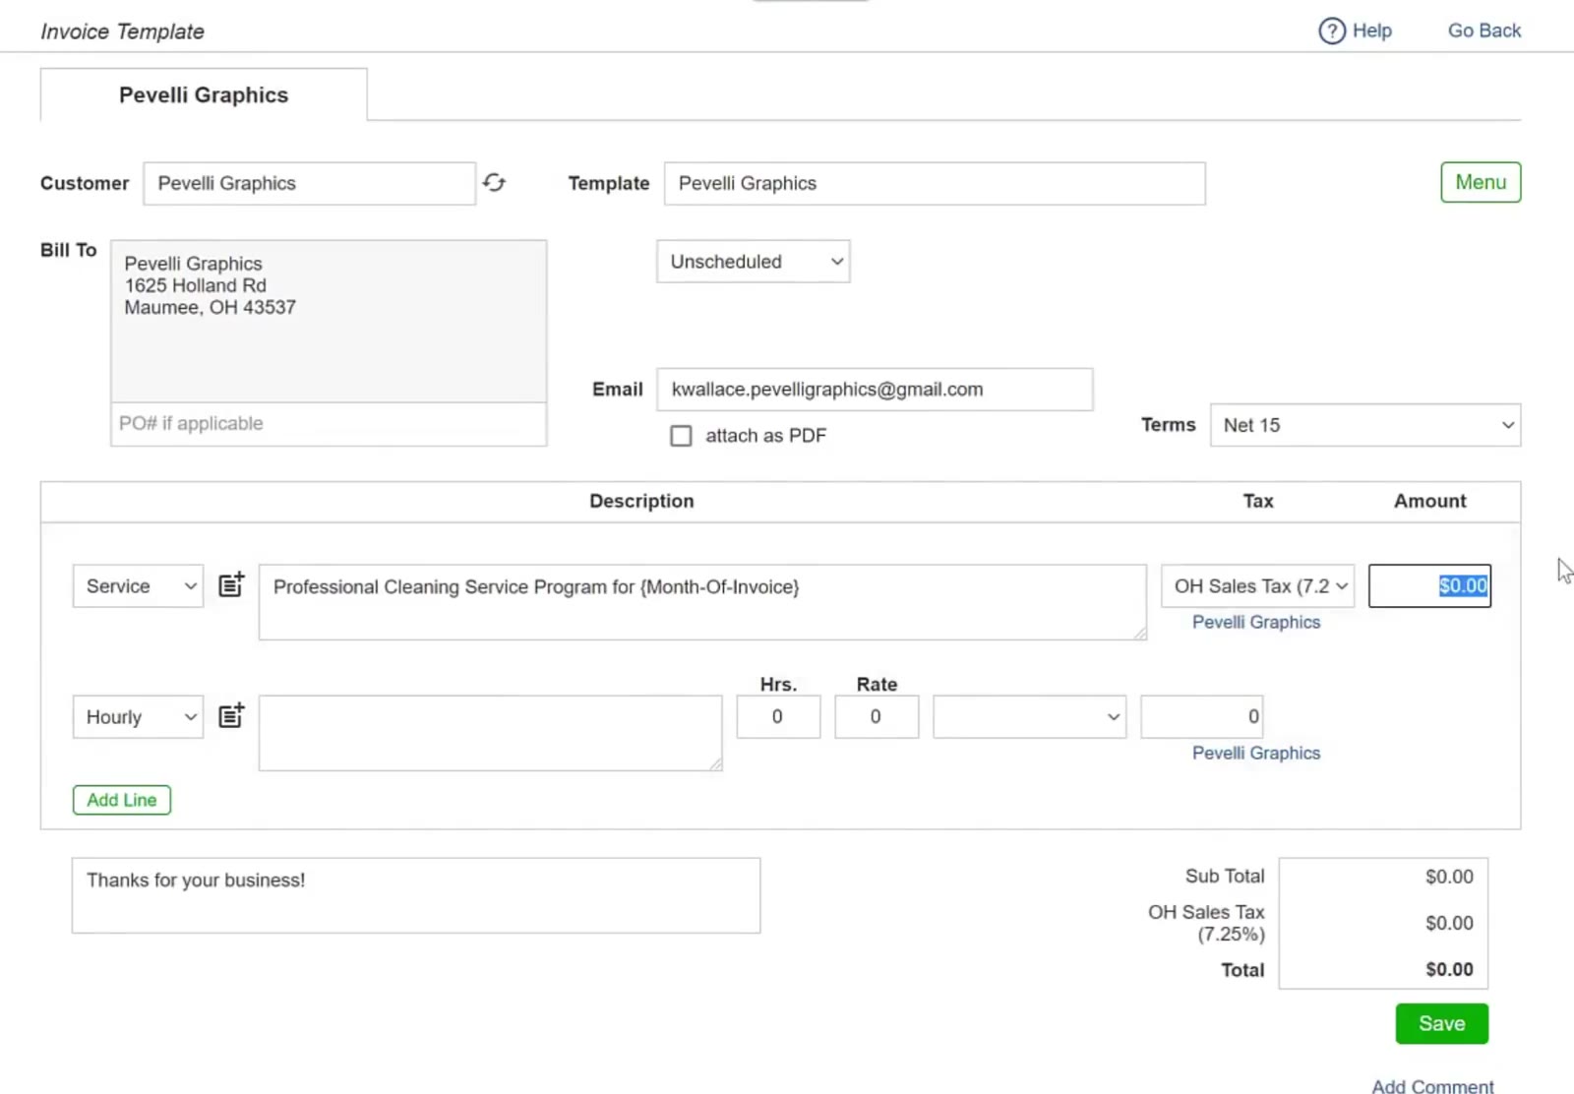Open the Terms Net 15 dropdown
1574x1094 pixels.
click(1365, 425)
